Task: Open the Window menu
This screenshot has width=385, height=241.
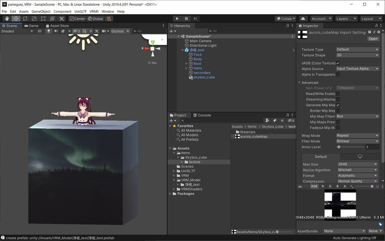Action: coord(108,11)
